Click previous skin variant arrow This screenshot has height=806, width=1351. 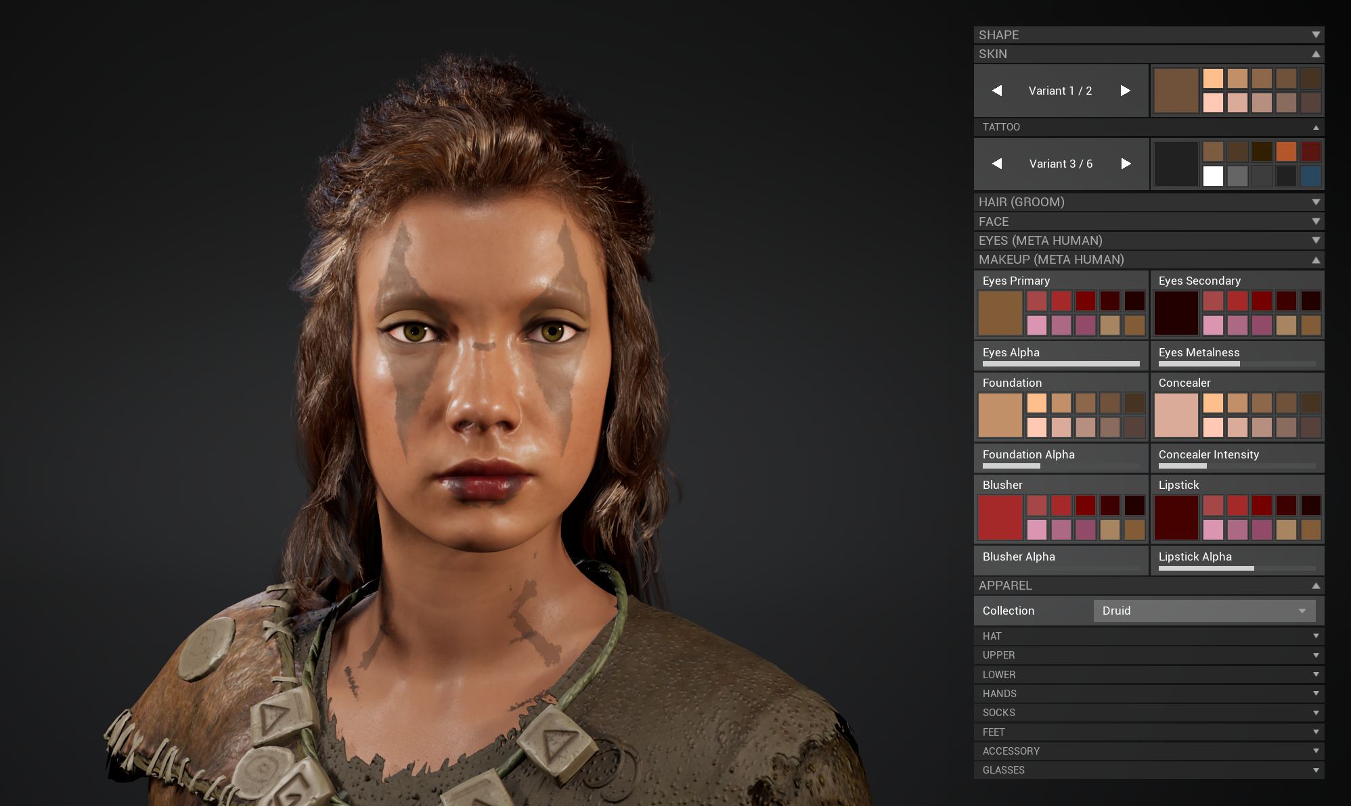point(997,91)
